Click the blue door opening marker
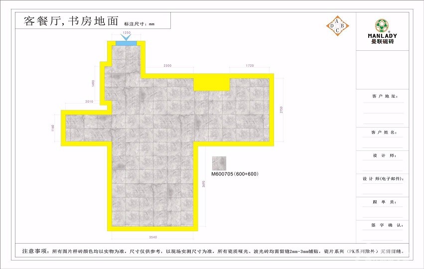The height and width of the screenshot is (269, 424). coord(127,43)
